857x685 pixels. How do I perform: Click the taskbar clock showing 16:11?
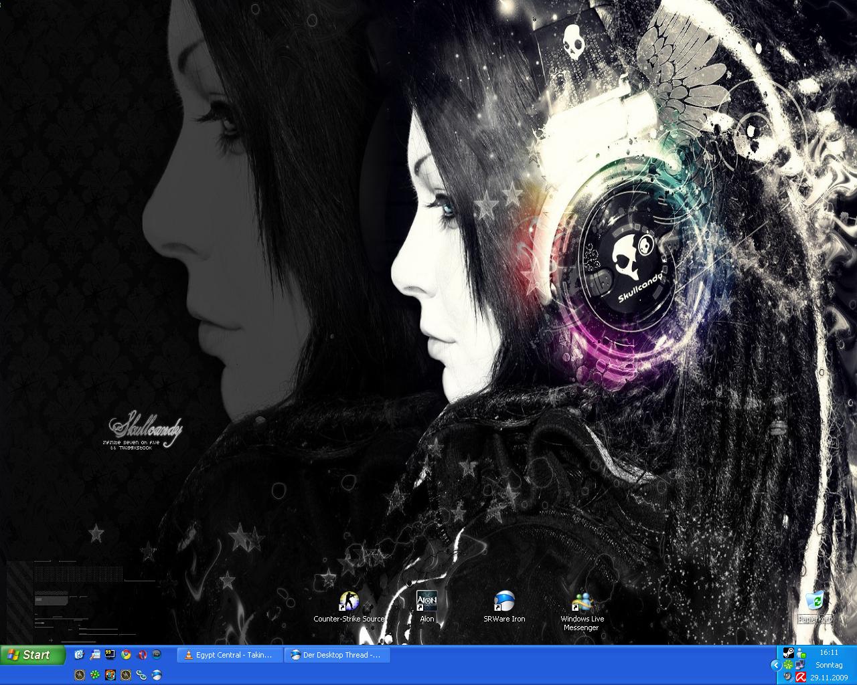pos(828,652)
